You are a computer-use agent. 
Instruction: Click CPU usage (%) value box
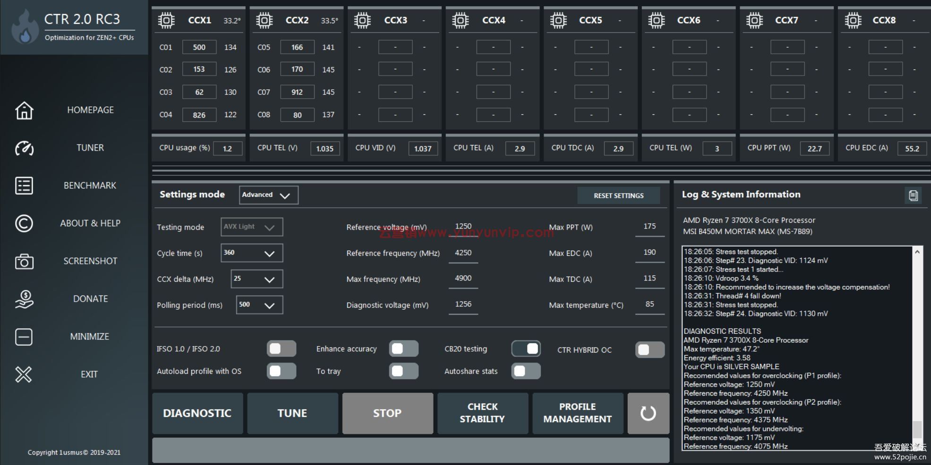click(x=228, y=149)
